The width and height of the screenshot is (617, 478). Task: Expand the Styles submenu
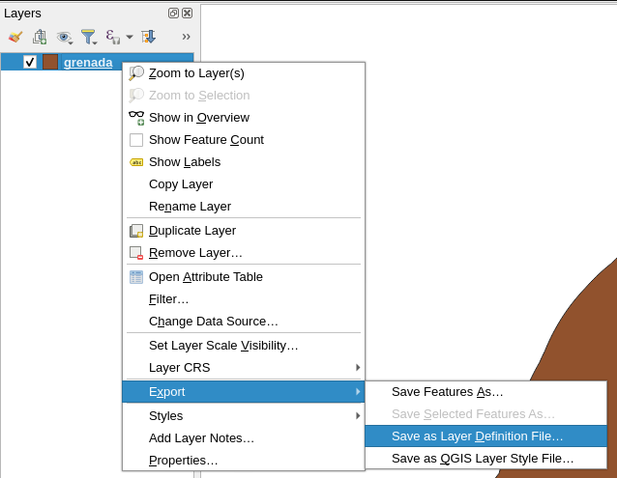(244, 416)
